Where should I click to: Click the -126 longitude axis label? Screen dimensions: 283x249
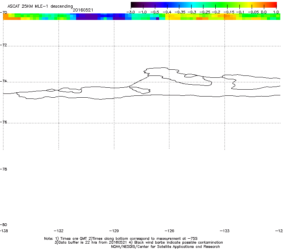(x=169, y=231)
